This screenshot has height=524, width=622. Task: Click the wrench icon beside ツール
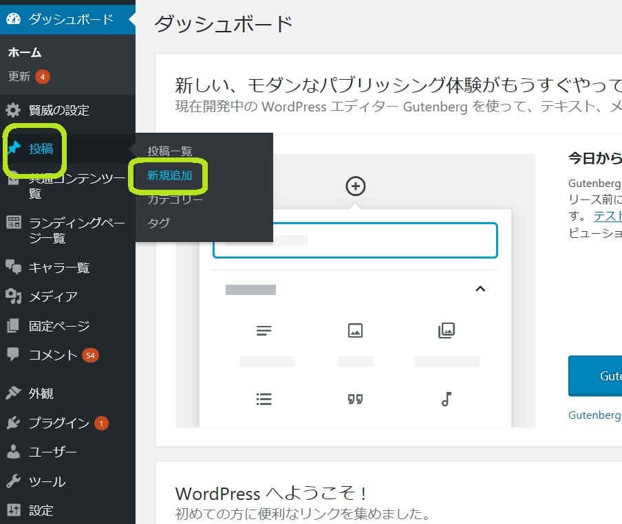[x=14, y=481]
